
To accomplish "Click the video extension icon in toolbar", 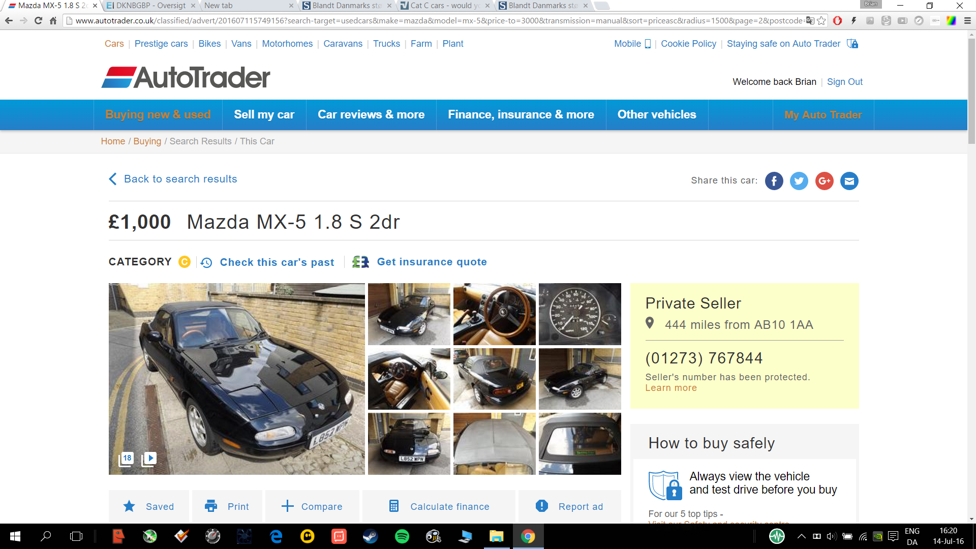I will tap(902, 21).
